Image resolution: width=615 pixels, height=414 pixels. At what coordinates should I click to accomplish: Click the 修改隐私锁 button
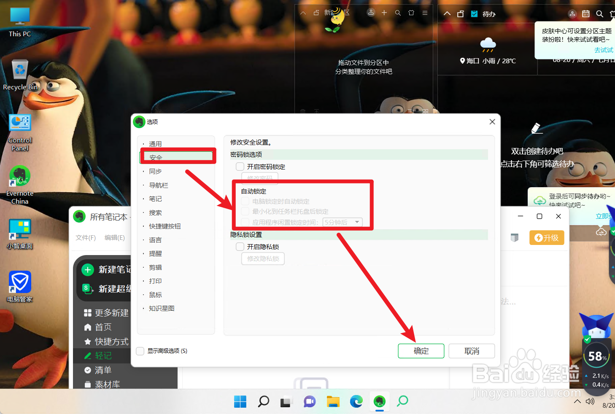pyautogui.click(x=263, y=258)
